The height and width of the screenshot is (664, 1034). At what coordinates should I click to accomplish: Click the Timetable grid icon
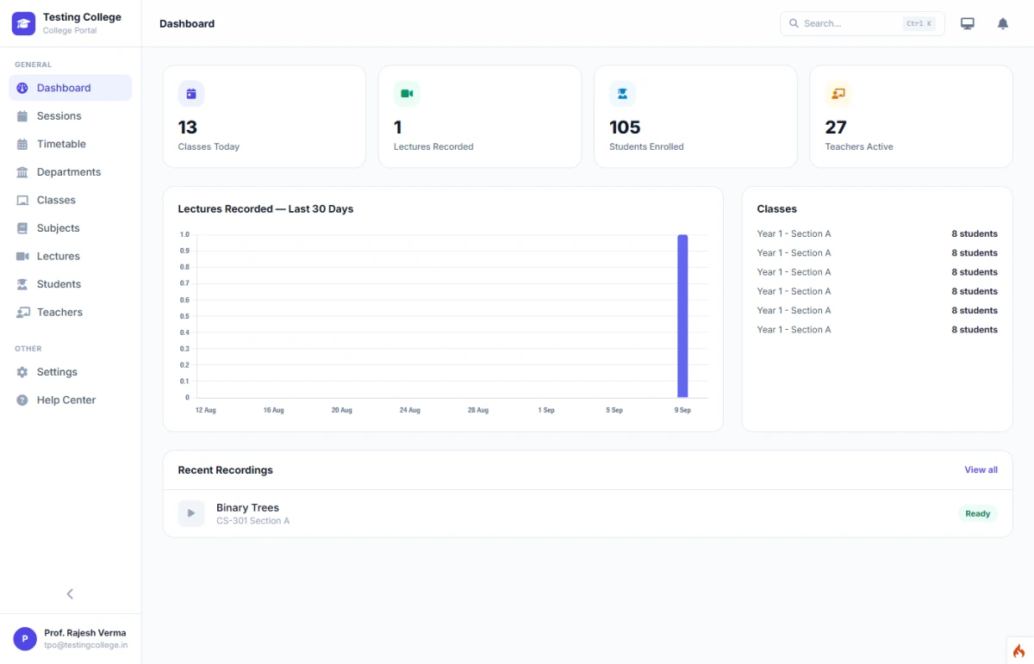pyautogui.click(x=22, y=144)
